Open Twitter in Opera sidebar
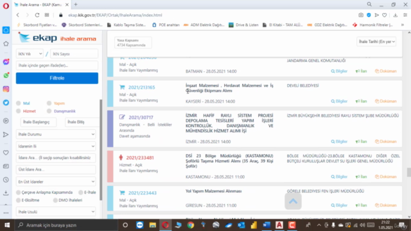411x231 pixels. 6,103
